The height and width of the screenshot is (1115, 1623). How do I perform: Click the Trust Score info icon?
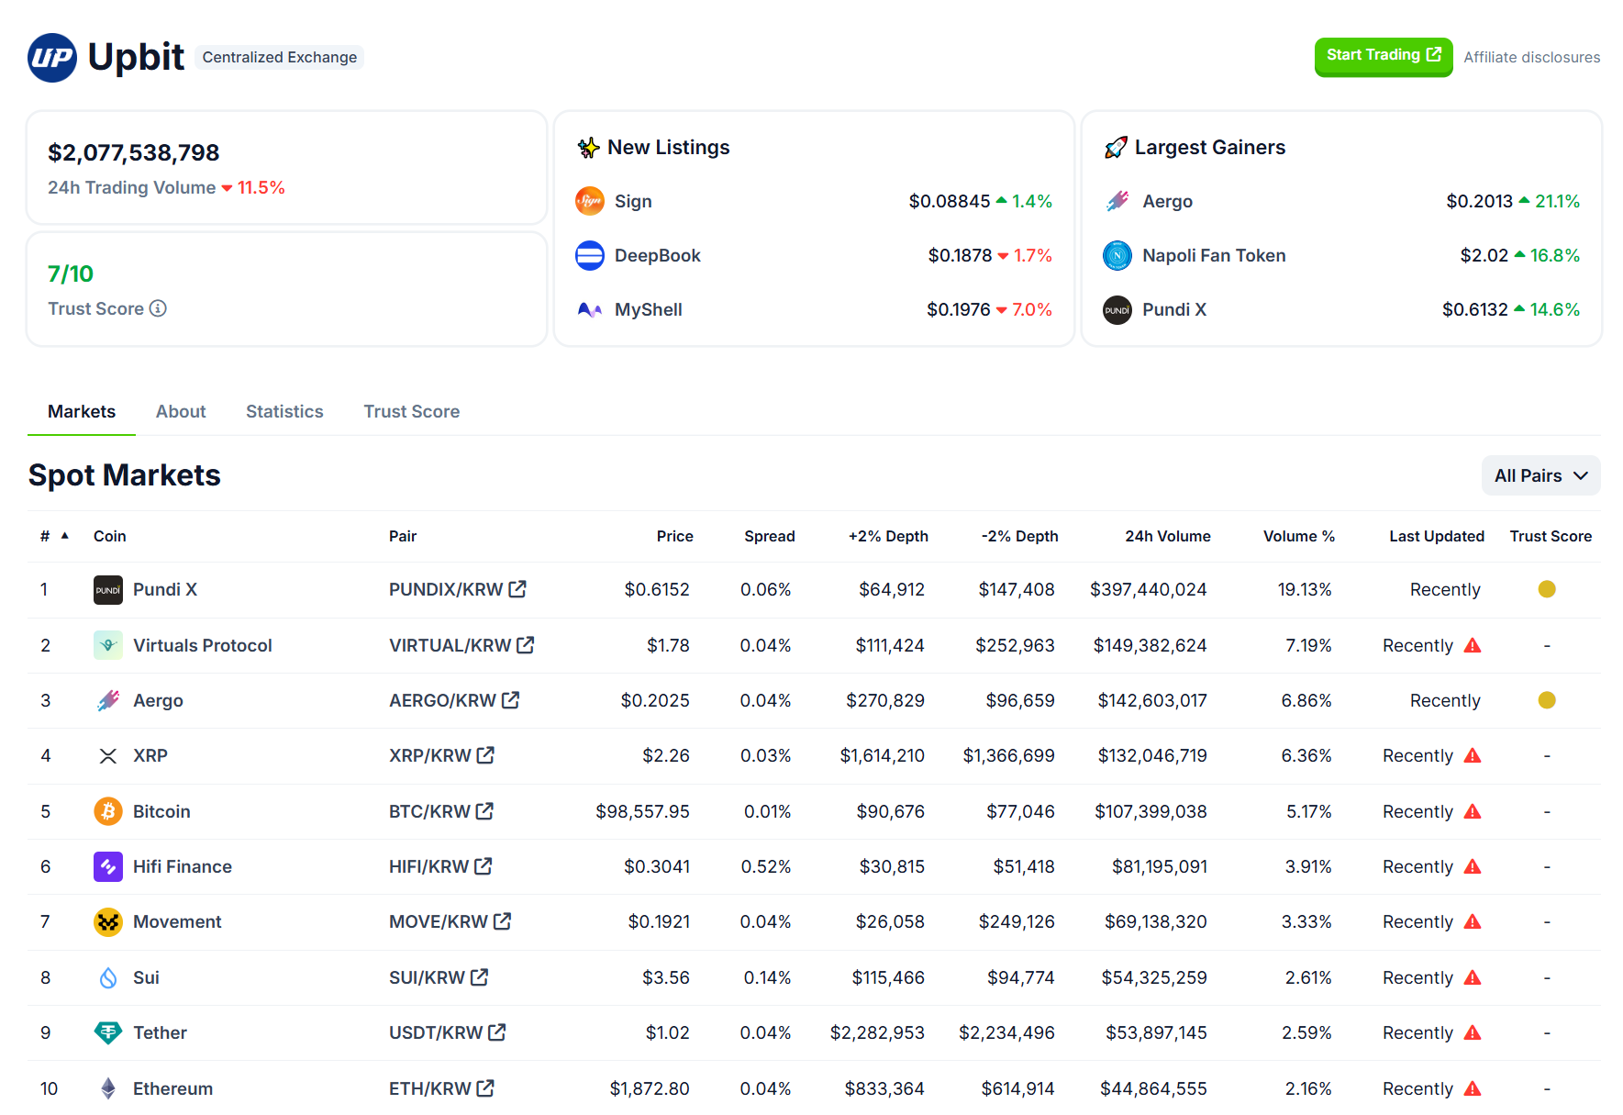[158, 308]
